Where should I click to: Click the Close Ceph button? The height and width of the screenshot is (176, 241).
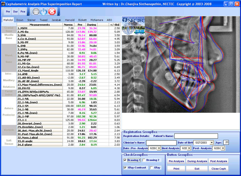pos(218,168)
